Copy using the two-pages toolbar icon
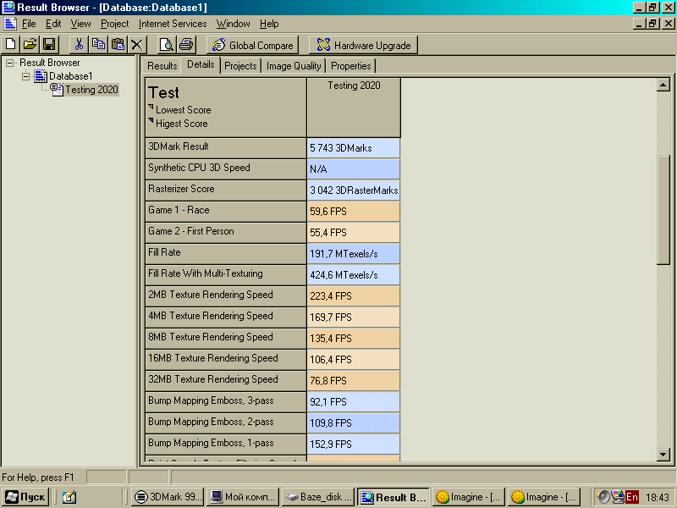The height and width of the screenshot is (508, 677). click(98, 45)
